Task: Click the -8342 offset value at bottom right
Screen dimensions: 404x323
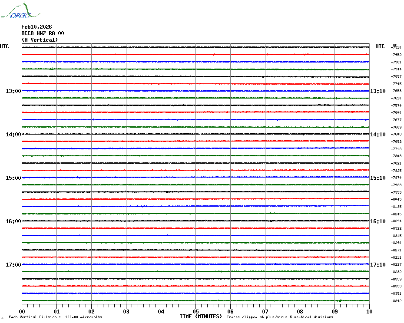Action: 396,301
